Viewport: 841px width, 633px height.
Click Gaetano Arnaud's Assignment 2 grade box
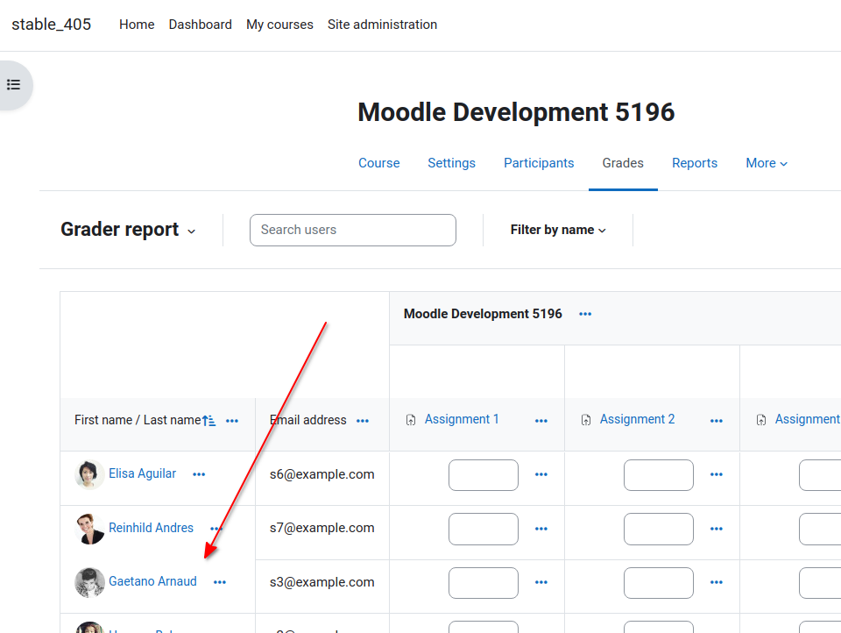point(659,583)
